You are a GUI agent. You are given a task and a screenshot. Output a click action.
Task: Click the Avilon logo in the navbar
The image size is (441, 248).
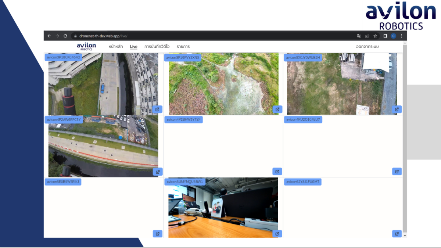coord(86,46)
